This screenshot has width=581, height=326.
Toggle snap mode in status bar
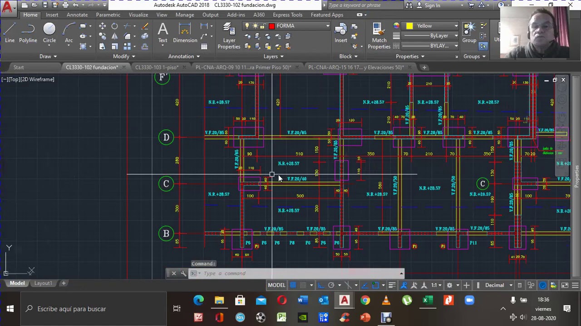tap(303, 285)
